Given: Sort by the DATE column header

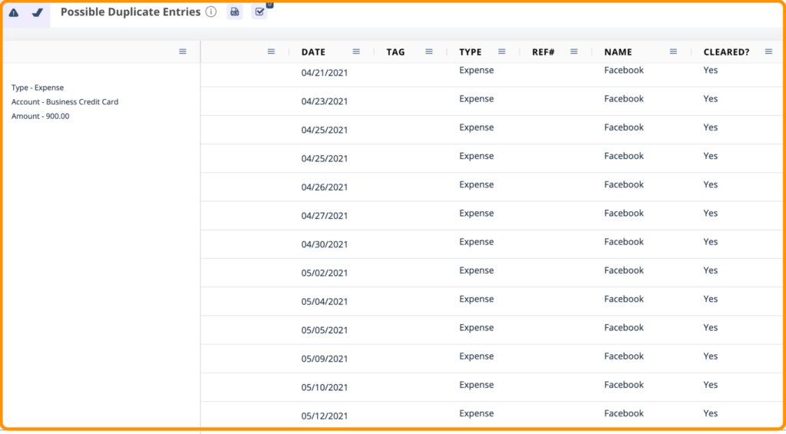Looking at the screenshot, I should (x=313, y=52).
